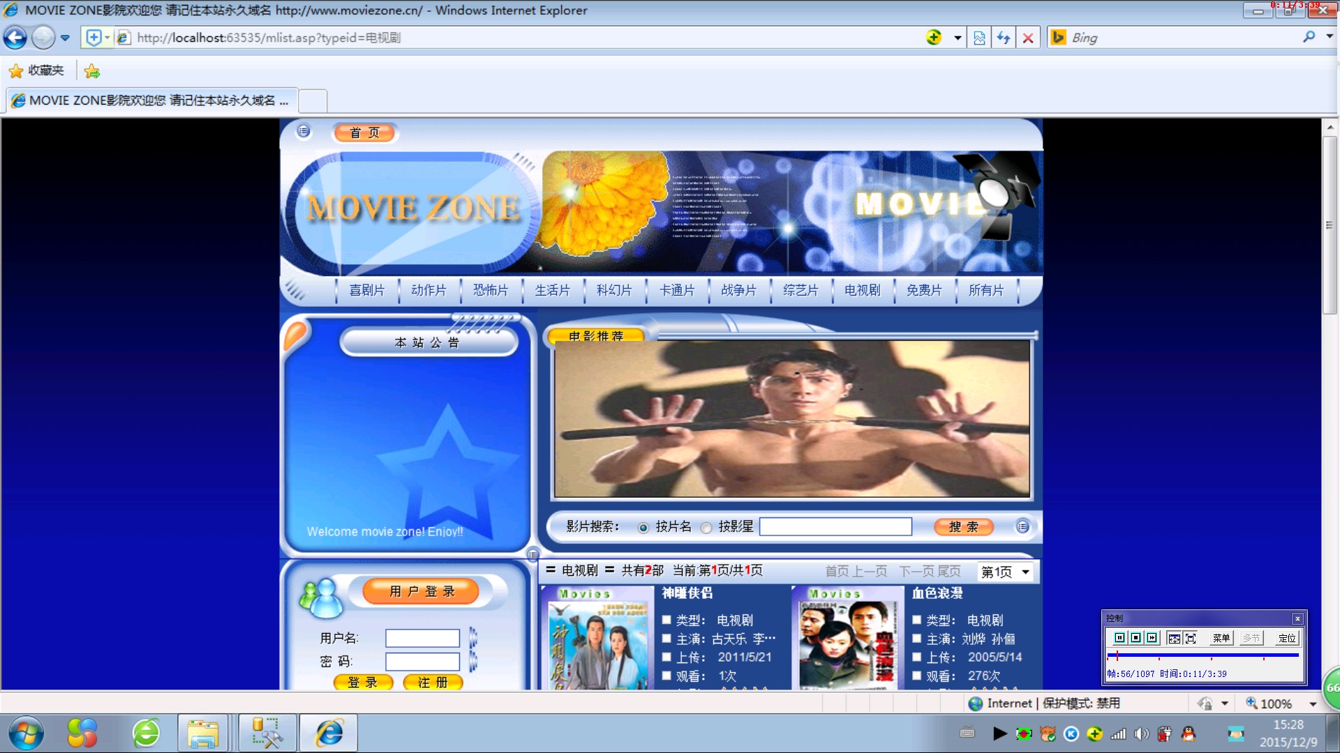Click the fit-width icon in 控制 panel
The height and width of the screenshot is (753, 1340).
1174,638
